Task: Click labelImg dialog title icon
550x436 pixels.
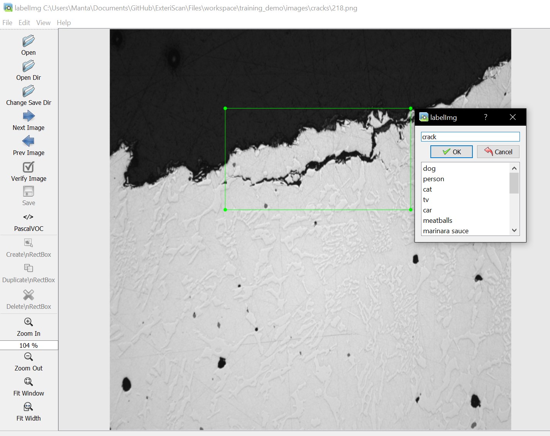Action: click(424, 117)
